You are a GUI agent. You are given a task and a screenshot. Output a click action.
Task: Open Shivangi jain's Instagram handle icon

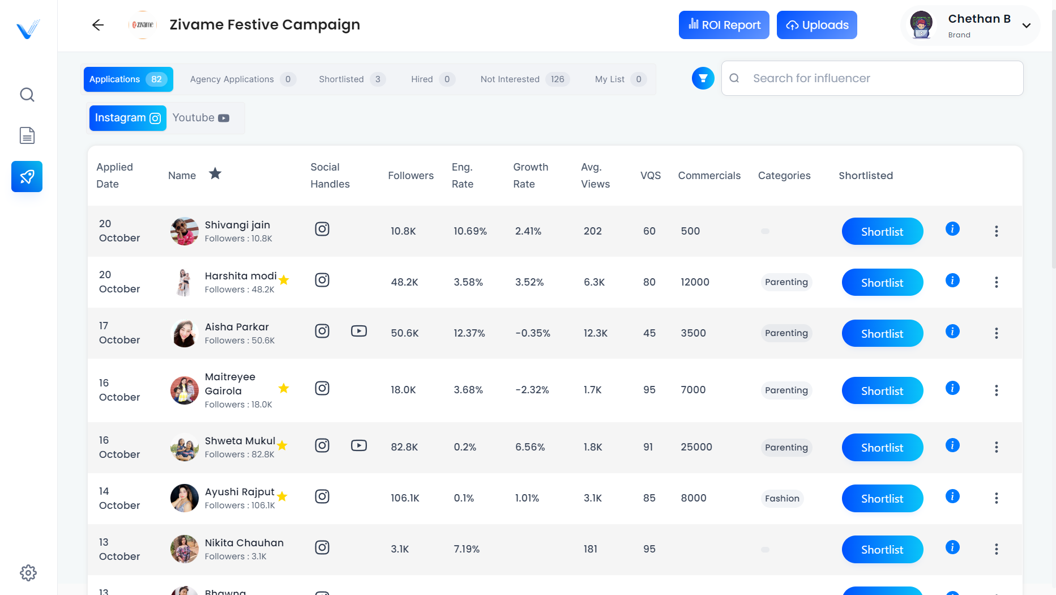coord(322,229)
